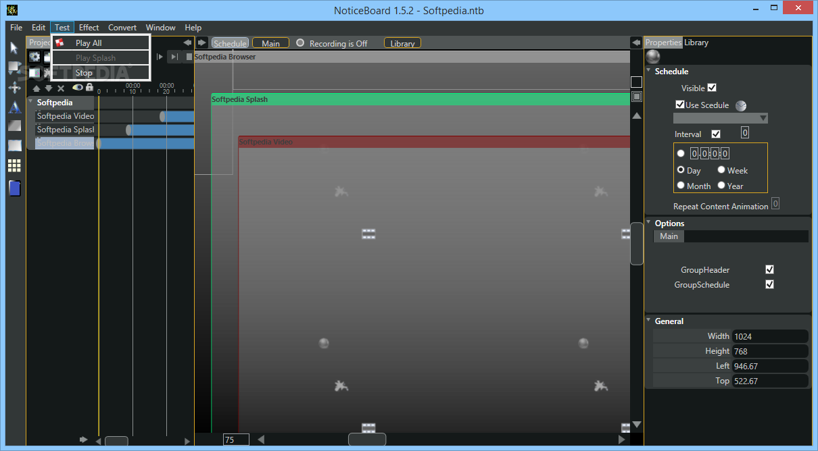Toggle the Recording is Off indicator
Screen dimensions: 818x451
click(x=300, y=43)
